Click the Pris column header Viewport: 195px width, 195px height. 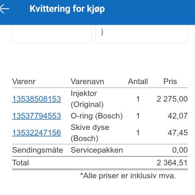click(x=170, y=82)
